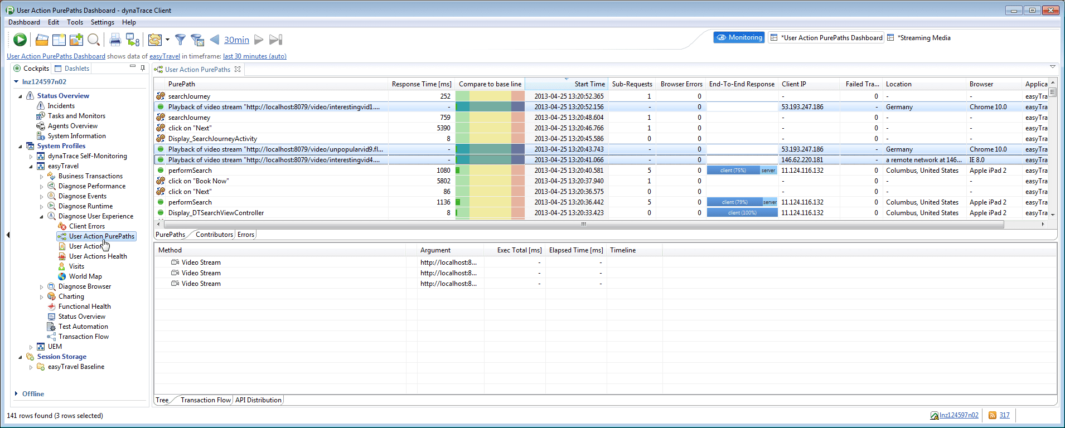This screenshot has height=428, width=1065.
Task: Click last 30 minutes (auto) link
Action: (255, 56)
